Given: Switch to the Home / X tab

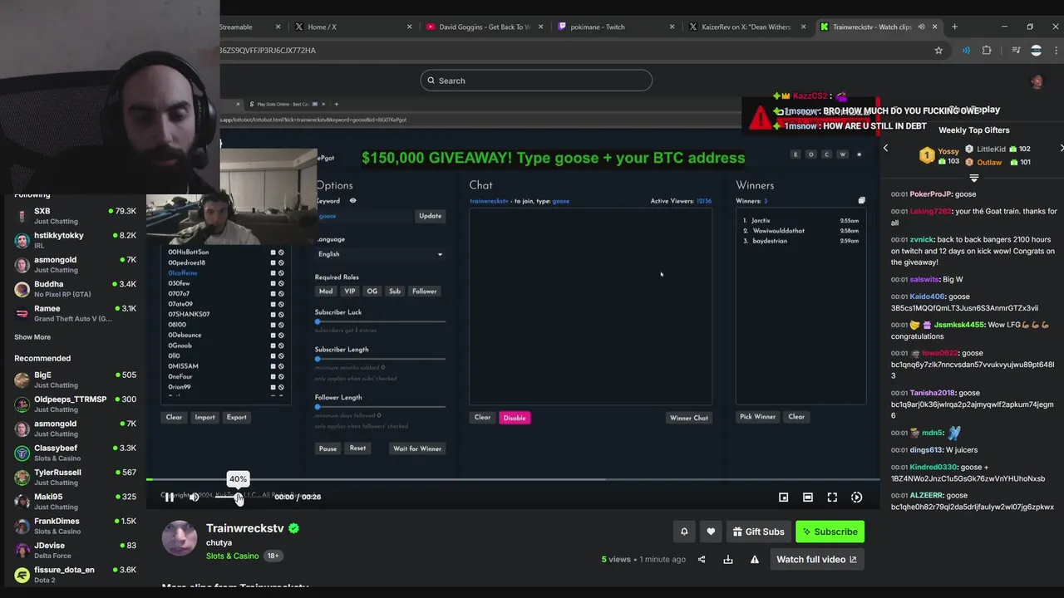Looking at the screenshot, I should [353, 27].
